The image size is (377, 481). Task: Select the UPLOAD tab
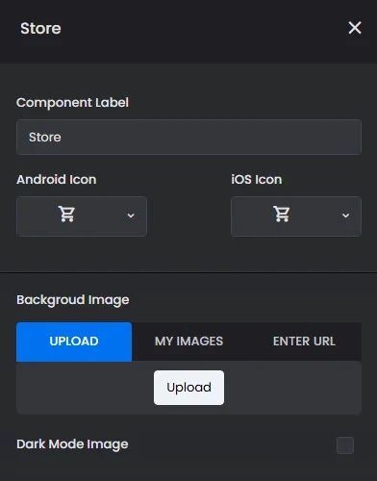tap(74, 342)
